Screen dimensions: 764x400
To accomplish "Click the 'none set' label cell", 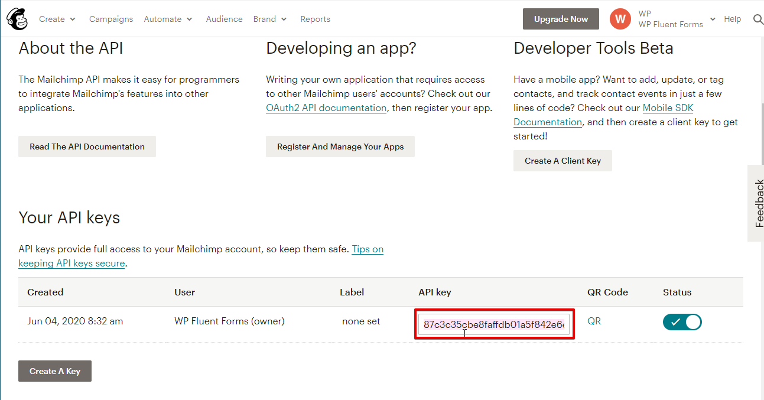I will 361,321.
